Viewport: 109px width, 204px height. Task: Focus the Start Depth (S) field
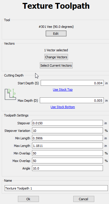(x=72, y=83)
